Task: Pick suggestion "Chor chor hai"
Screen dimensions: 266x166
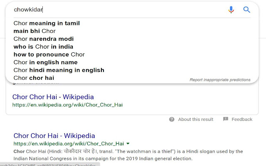Action: tap(34, 78)
